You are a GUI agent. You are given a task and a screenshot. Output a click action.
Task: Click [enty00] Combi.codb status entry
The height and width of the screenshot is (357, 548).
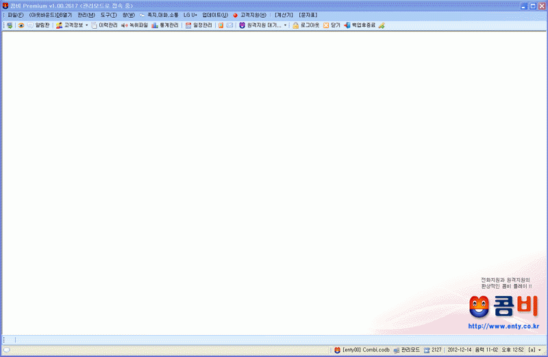click(366, 350)
